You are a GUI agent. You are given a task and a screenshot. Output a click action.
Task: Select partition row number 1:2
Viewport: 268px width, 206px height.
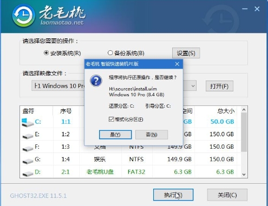pos(66,134)
